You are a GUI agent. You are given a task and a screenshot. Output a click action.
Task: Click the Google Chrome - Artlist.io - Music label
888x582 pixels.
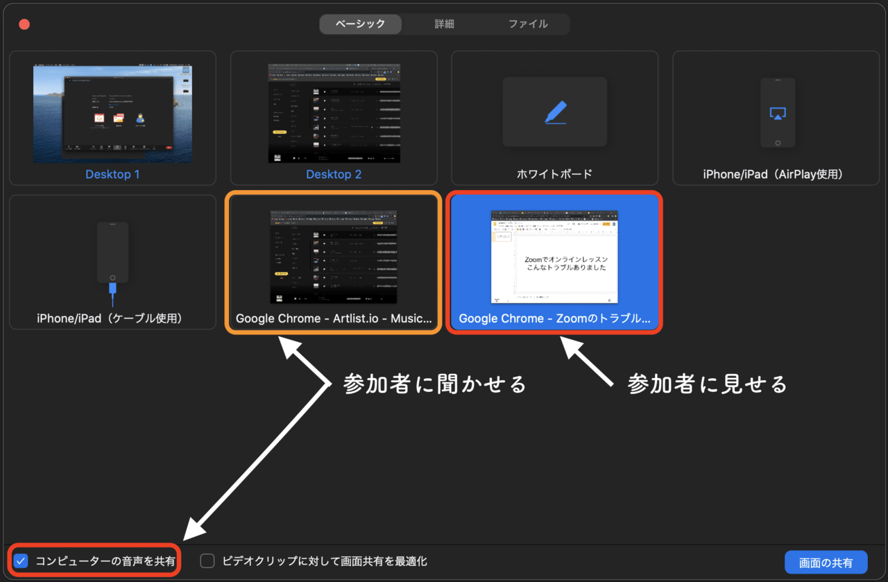334,319
